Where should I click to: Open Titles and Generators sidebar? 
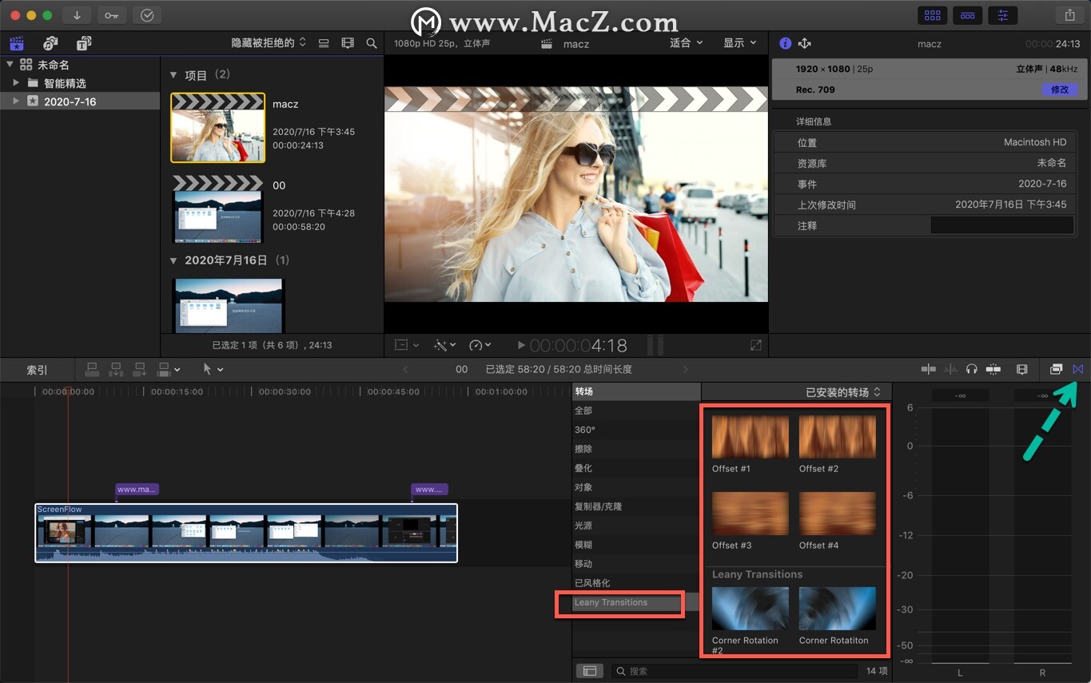tap(84, 43)
